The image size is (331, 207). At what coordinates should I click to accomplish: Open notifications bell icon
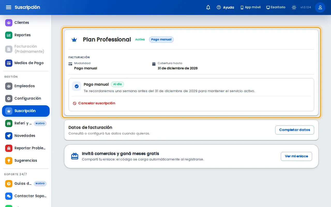coord(208,7)
